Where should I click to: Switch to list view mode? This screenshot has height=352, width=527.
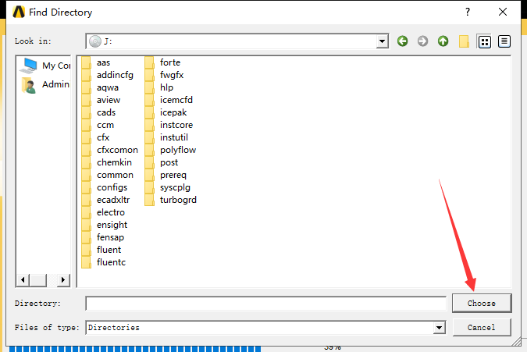[x=484, y=41]
